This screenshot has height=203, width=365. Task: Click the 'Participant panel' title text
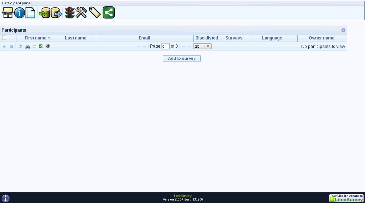pos(17,3)
